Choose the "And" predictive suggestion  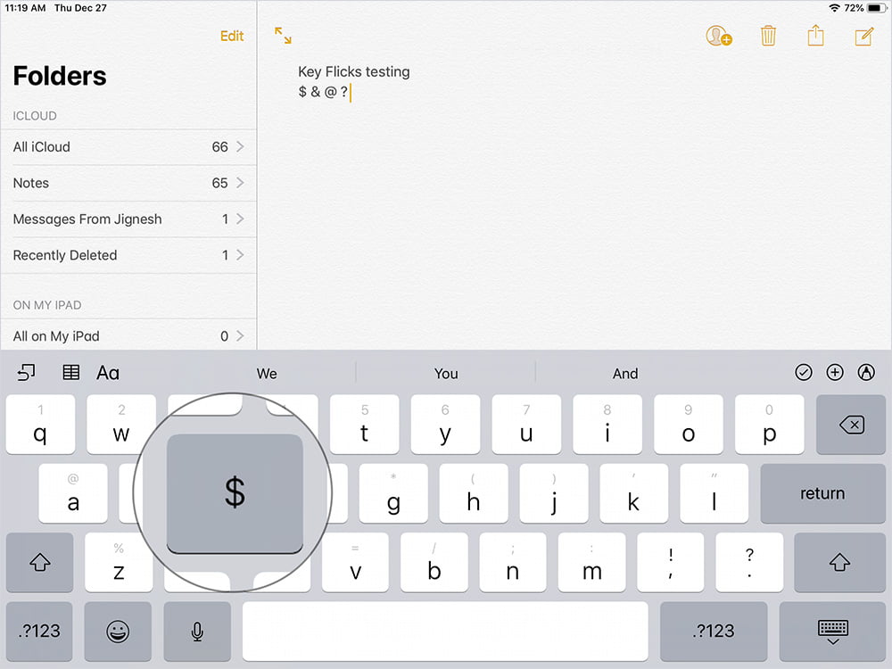[x=625, y=374]
